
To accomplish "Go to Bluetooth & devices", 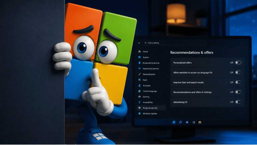I will (x=151, y=63).
